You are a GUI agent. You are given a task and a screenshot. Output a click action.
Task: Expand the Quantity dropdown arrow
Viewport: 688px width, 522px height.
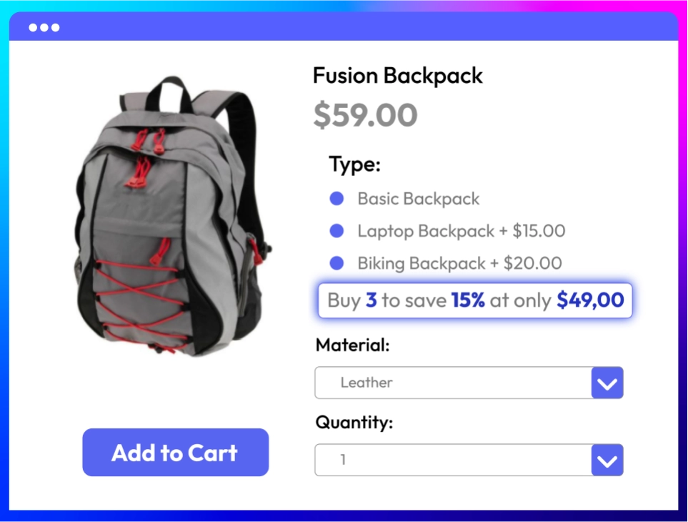tap(607, 460)
